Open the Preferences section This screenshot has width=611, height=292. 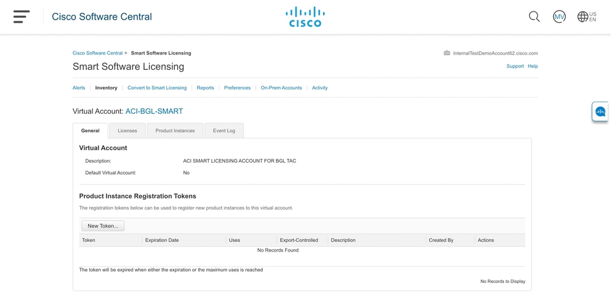tap(237, 88)
